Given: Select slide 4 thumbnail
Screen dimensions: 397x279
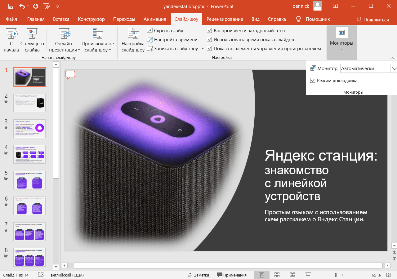Looking at the screenshot, I should 29,154.
